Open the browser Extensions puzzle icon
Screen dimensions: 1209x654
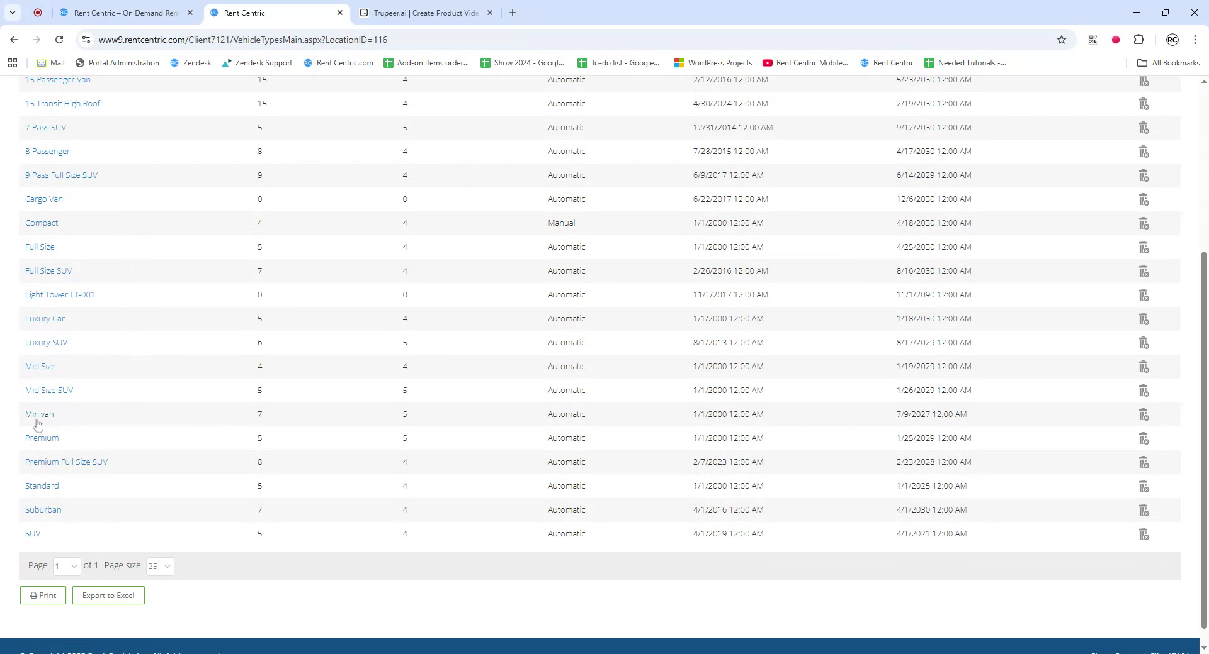[1139, 39]
